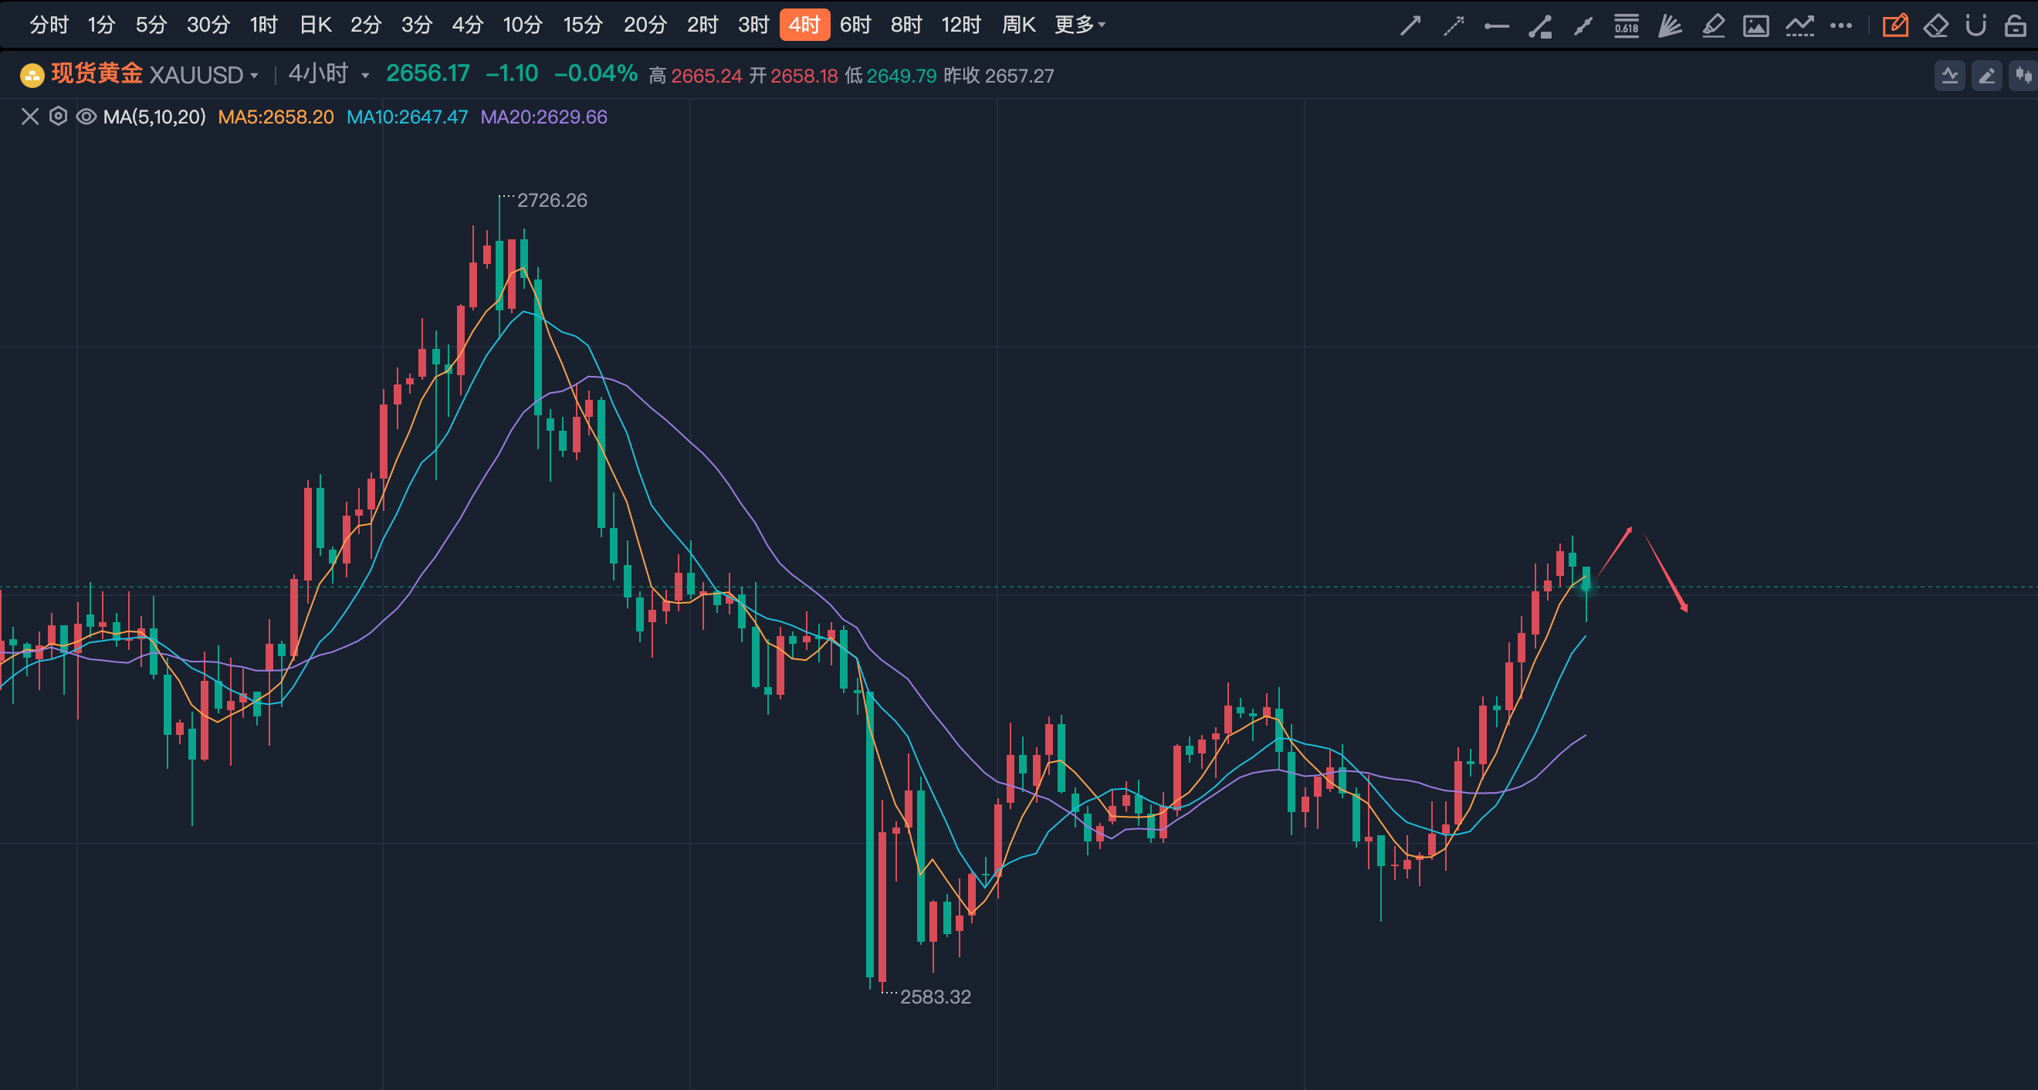Viewport: 2038px width, 1090px height.
Task: Expand the 更多 timeframes menu
Action: [x=1079, y=25]
